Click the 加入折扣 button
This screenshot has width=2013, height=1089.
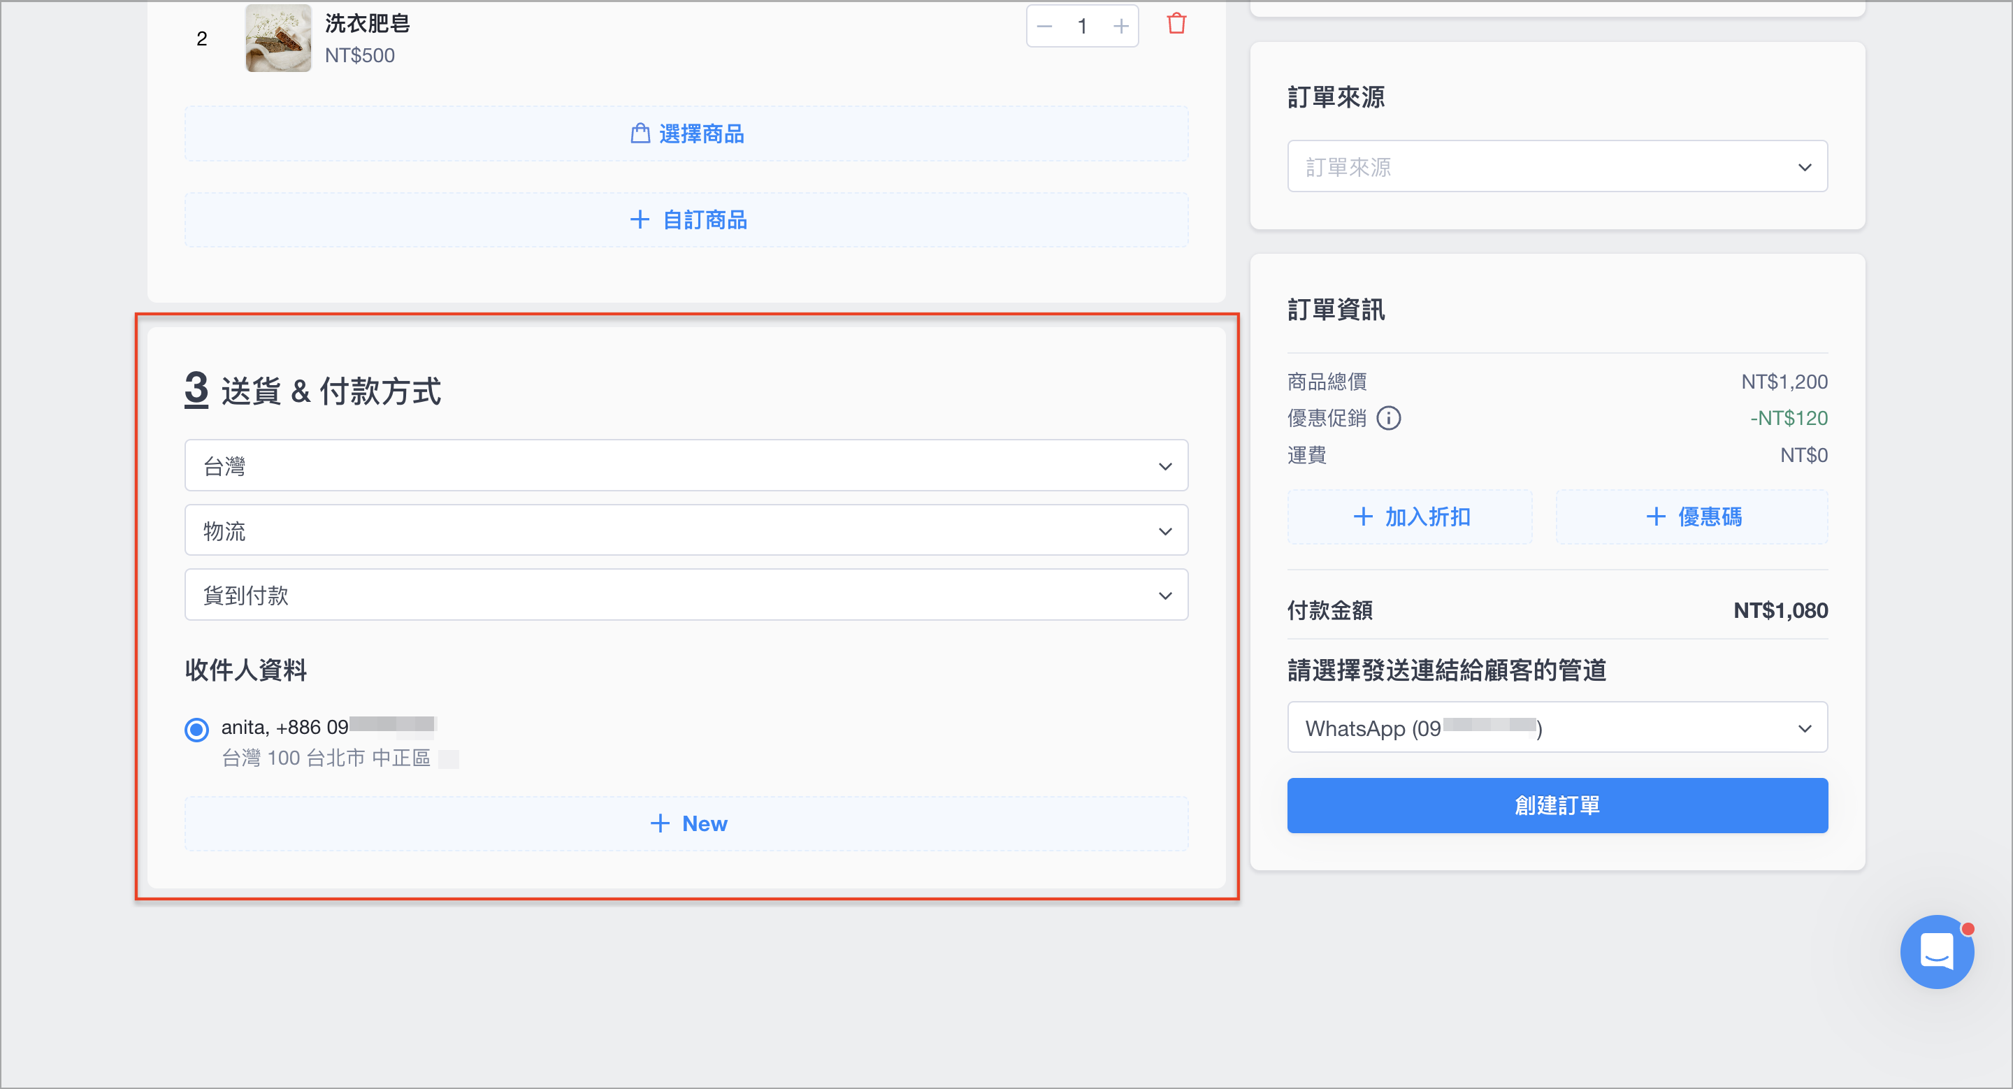1410,517
